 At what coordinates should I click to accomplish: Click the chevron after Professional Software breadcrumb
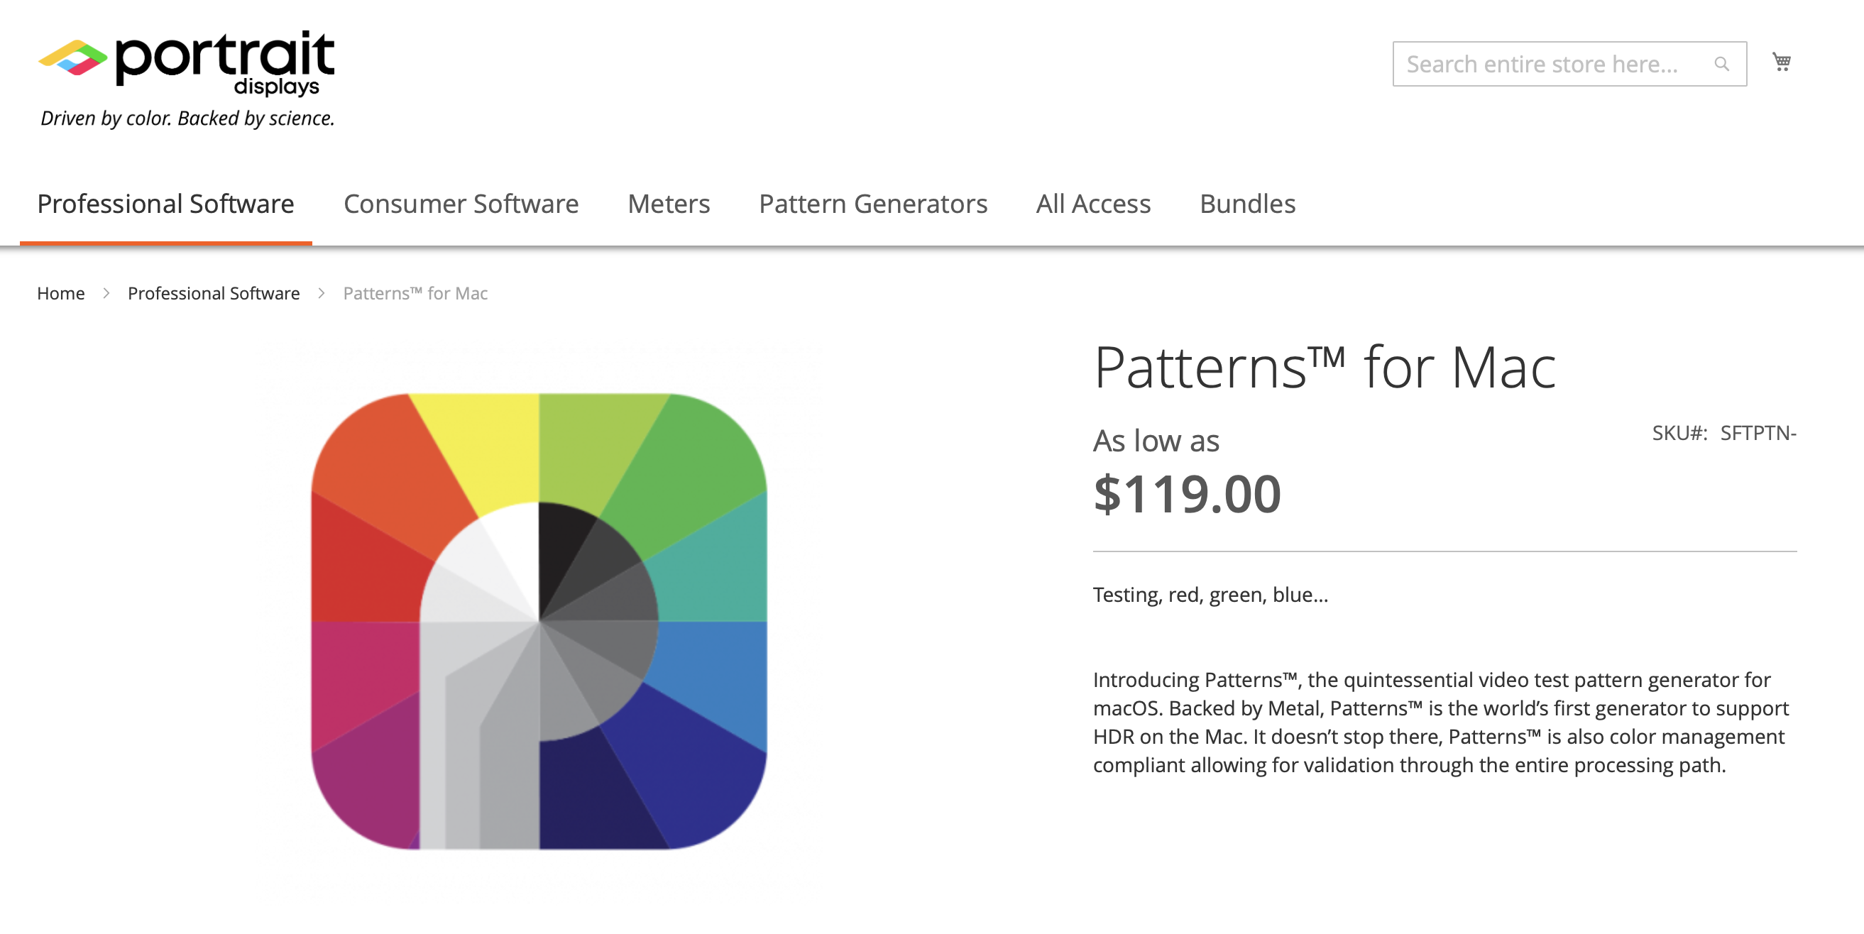(322, 293)
